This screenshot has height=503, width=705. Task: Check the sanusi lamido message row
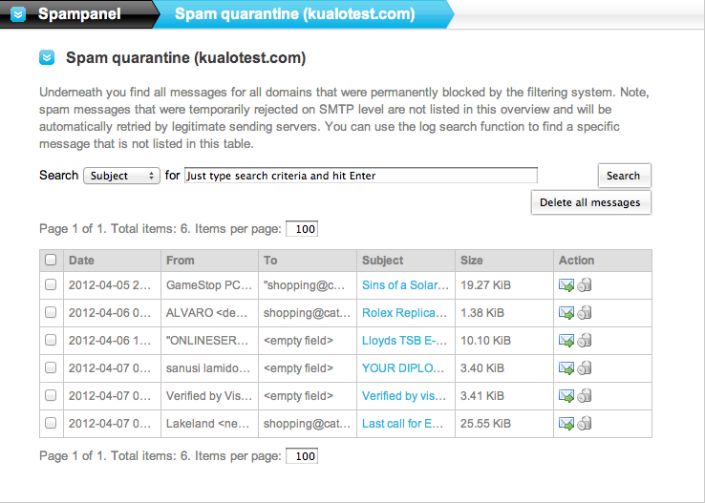tap(51, 367)
